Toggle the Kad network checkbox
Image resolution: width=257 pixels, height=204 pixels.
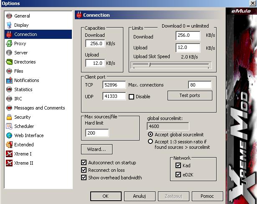178,165
